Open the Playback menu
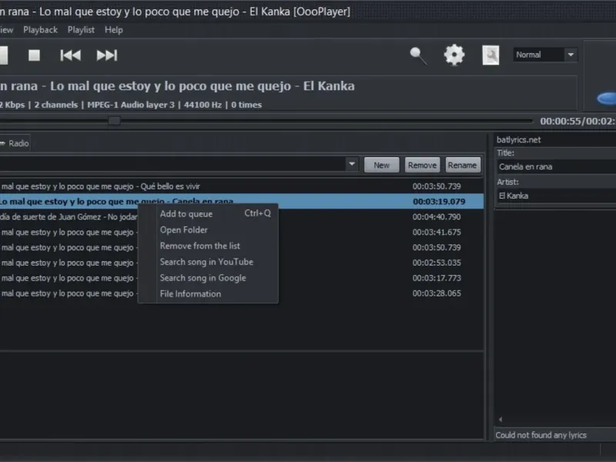The width and height of the screenshot is (616, 462). tap(41, 30)
